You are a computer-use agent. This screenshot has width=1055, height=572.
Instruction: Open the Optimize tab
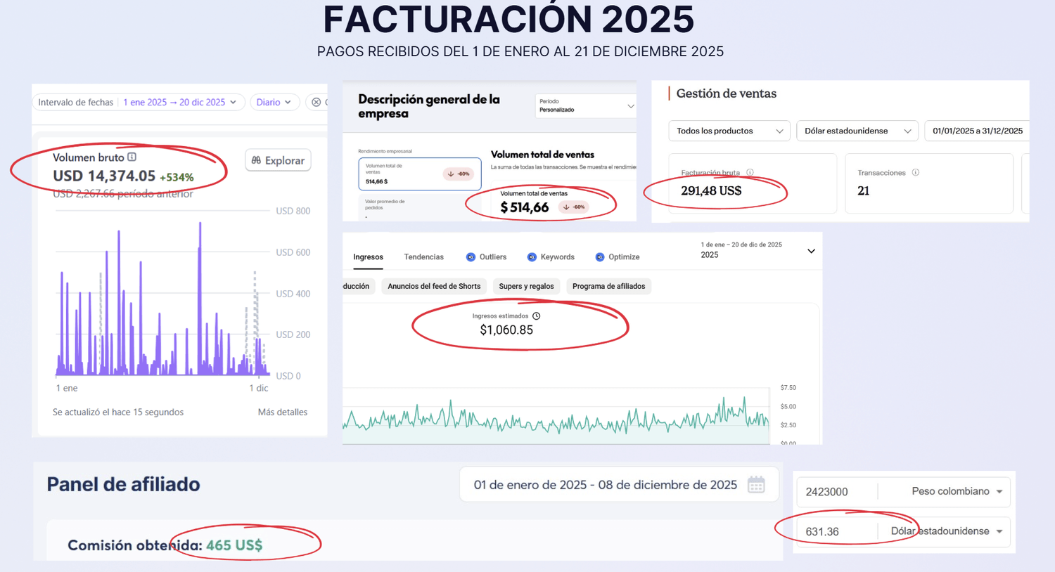point(618,257)
